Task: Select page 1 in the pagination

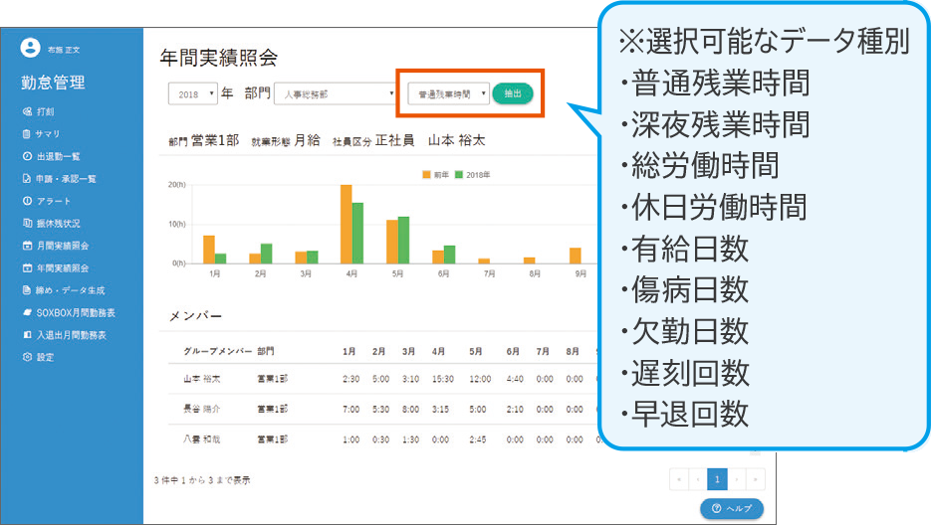Action: click(717, 479)
